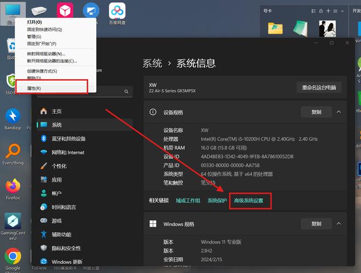Collapse the 设备规格 section chevron

pyautogui.click(x=339, y=112)
